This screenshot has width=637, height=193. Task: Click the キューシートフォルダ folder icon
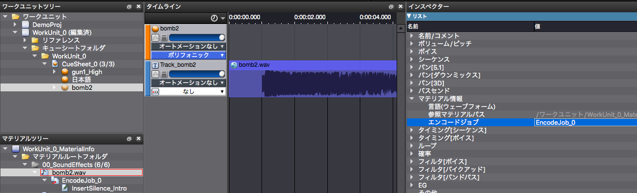pyautogui.click(x=35, y=48)
